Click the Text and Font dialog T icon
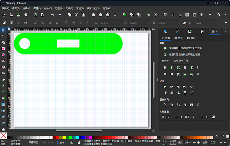The image size is (230, 146). (172, 15)
